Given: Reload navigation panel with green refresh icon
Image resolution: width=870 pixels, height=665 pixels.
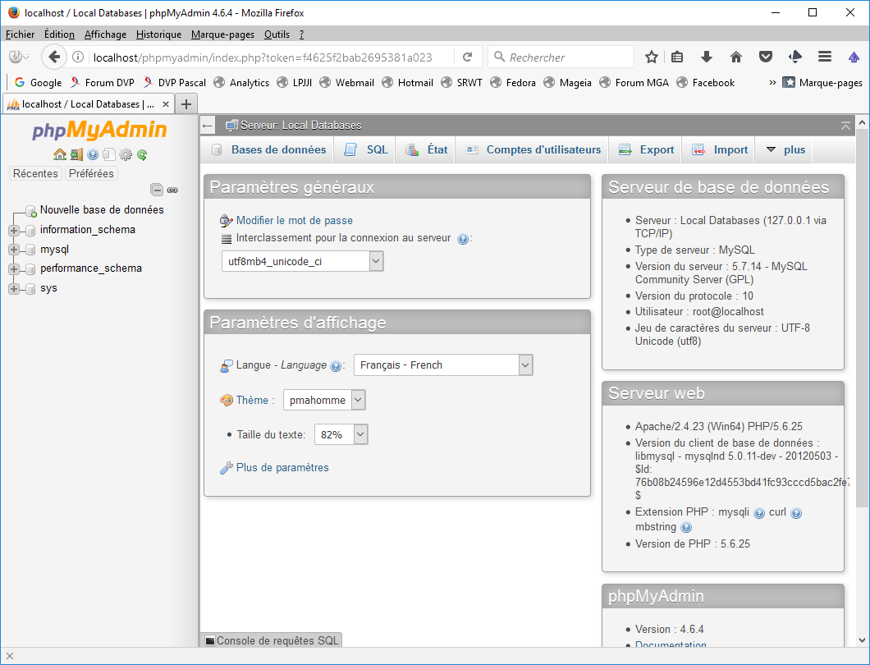Looking at the screenshot, I should pos(142,154).
